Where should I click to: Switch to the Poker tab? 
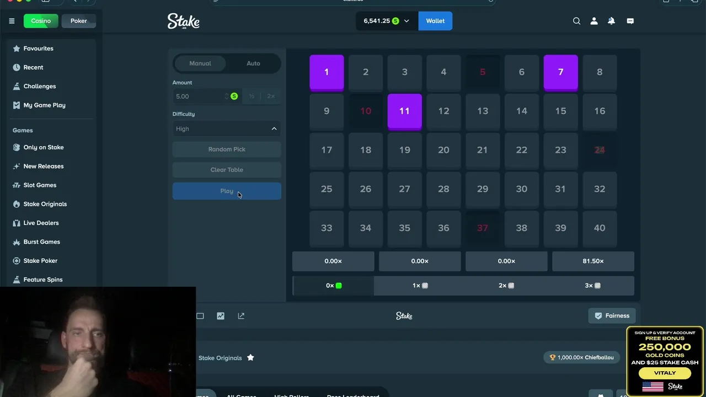coord(78,21)
